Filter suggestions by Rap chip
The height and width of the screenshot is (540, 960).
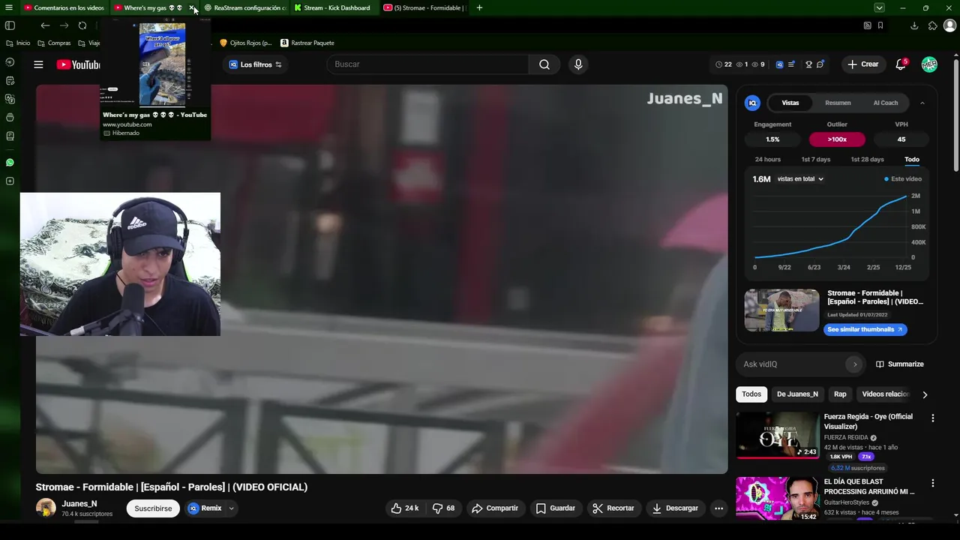click(840, 394)
